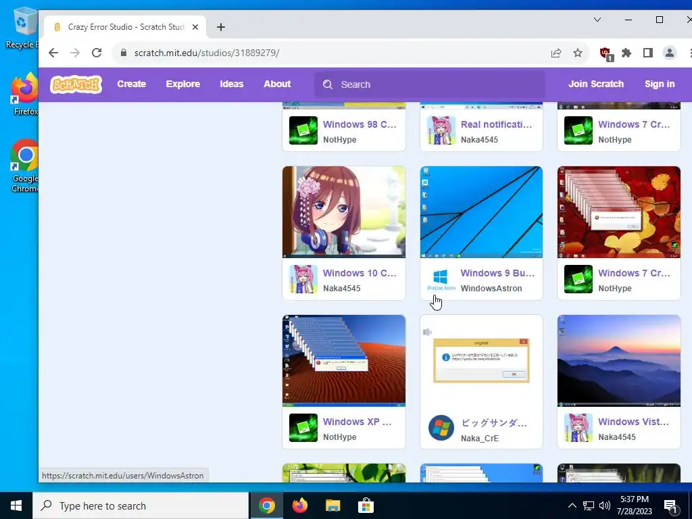Bookmark this page with the star icon
Screen dimensions: 692x519
click(x=578, y=53)
